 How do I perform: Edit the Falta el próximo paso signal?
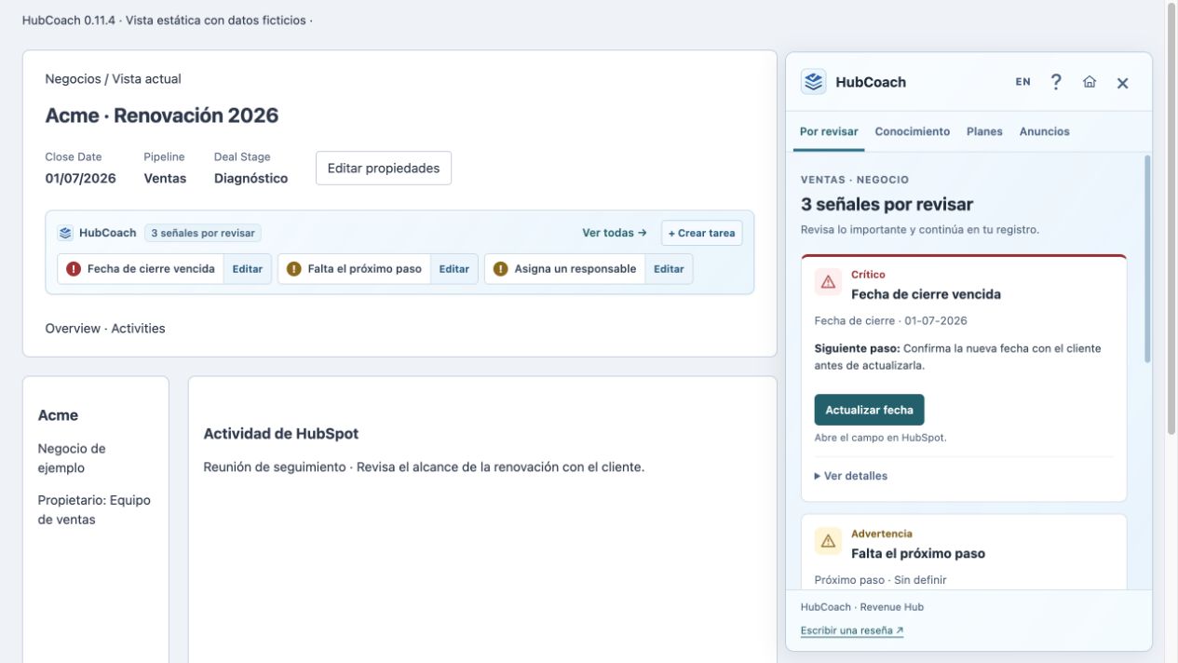[454, 269]
